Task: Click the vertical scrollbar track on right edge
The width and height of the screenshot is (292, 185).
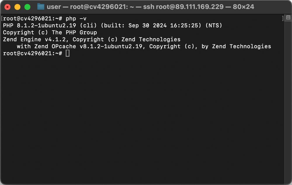Action: (x=288, y=100)
